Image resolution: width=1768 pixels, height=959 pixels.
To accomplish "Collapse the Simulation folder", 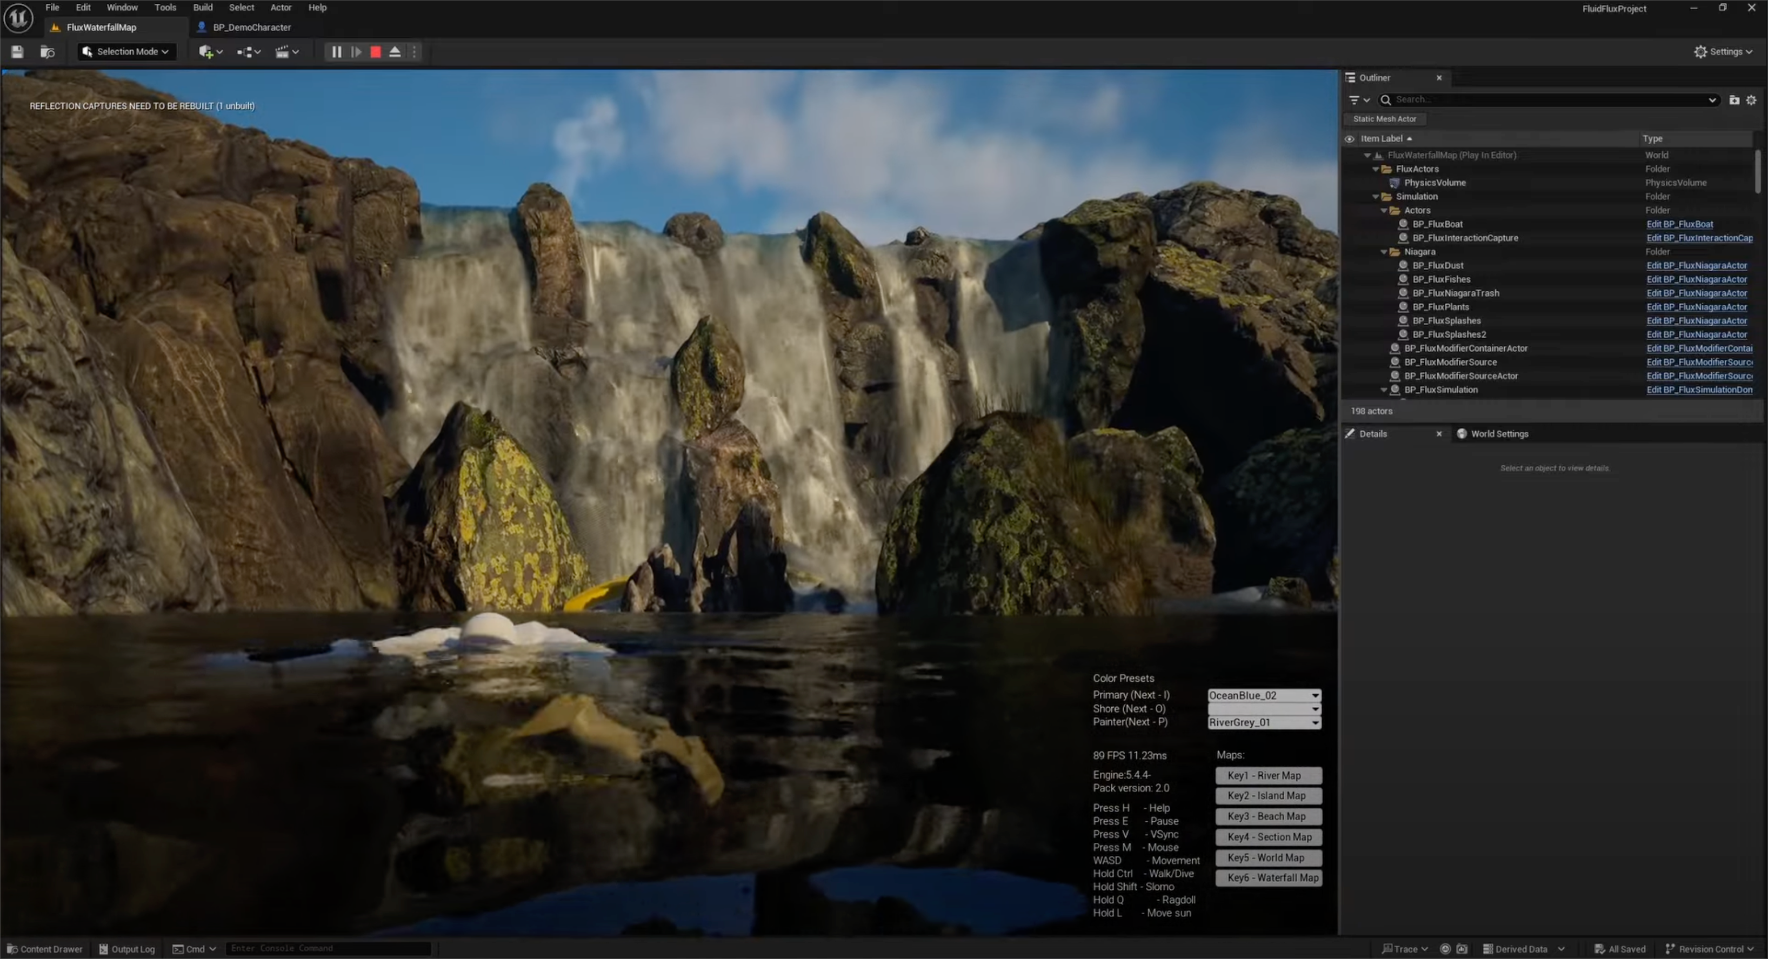I will coord(1376,196).
